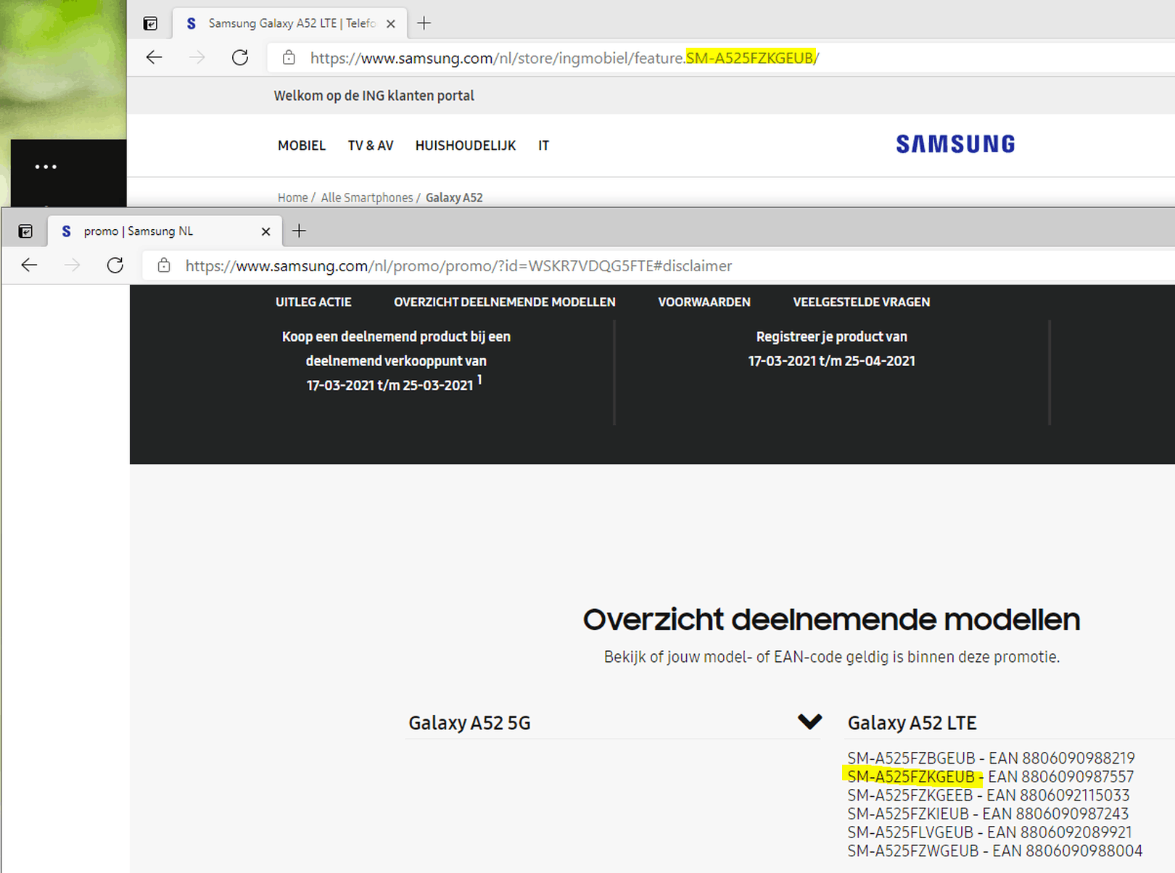Close the Samsung Galaxy A52 LTE tab
Screen dimensions: 1175x873
click(391, 23)
